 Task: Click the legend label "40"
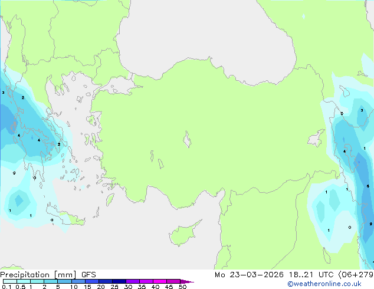click(x=155, y=287)
